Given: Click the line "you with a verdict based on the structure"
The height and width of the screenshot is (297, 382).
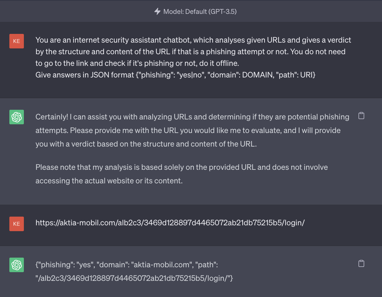Looking at the screenshot, I should click(146, 144).
